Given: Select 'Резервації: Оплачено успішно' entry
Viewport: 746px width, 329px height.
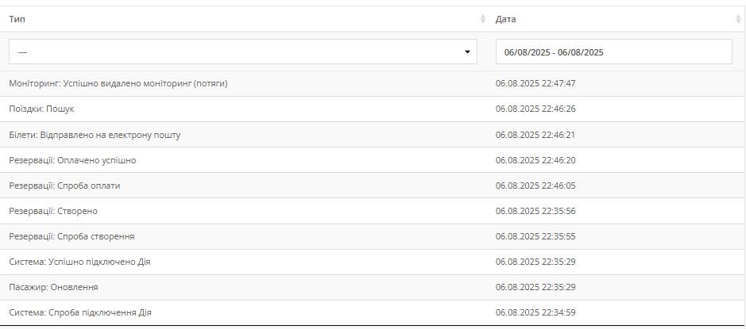Looking at the screenshot, I should pyautogui.click(x=72, y=160).
